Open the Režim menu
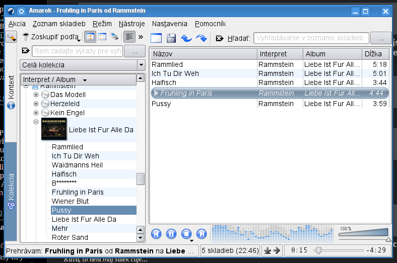The height and width of the screenshot is (263, 397). (102, 24)
